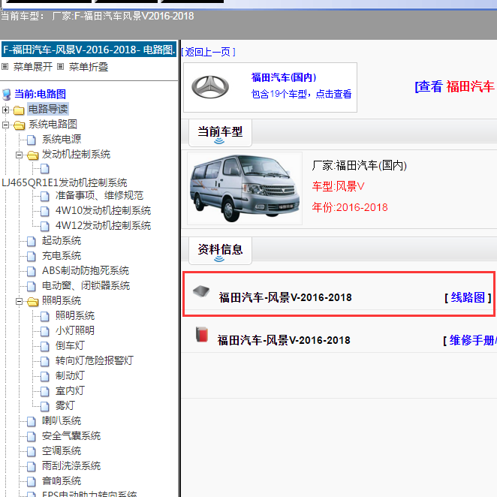
Task: Click the 电路导读 folder icon
Action: 19,110
